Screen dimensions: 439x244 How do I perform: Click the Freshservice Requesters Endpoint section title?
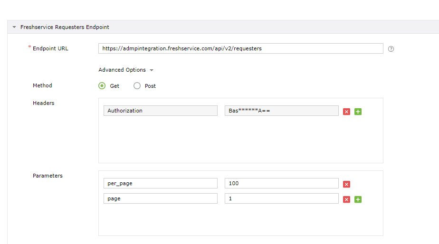point(65,27)
